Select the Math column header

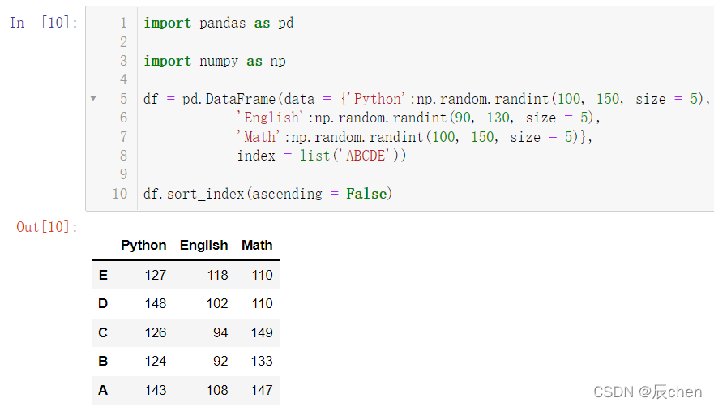click(257, 245)
